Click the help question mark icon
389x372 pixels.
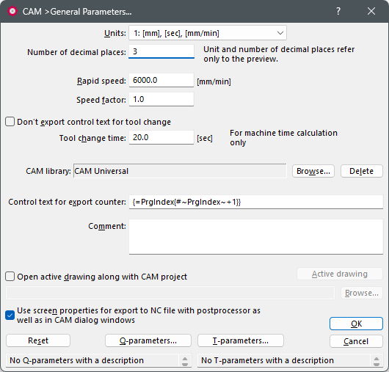pyautogui.click(x=338, y=11)
